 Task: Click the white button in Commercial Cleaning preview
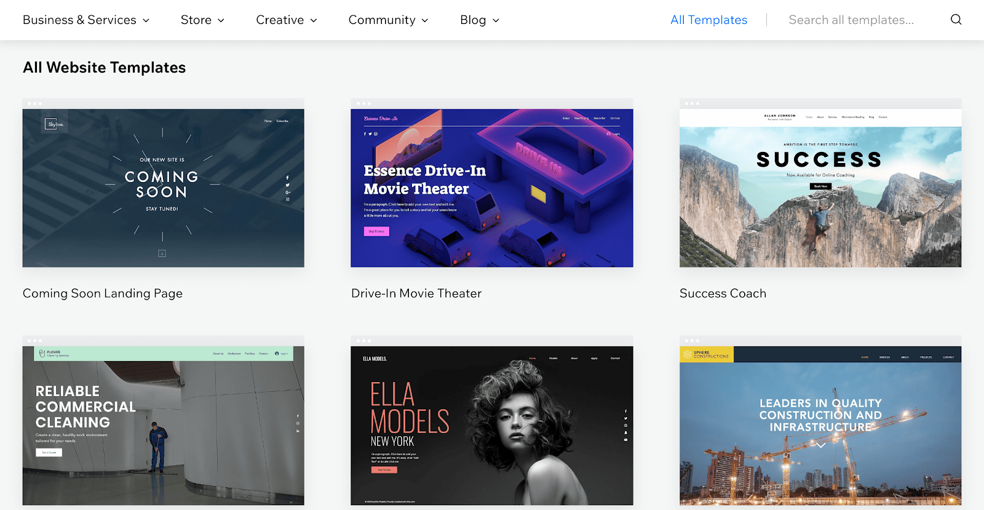[x=49, y=452]
